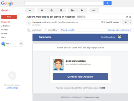Print the message with printer icon
134x101 pixels.
[127, 17]
